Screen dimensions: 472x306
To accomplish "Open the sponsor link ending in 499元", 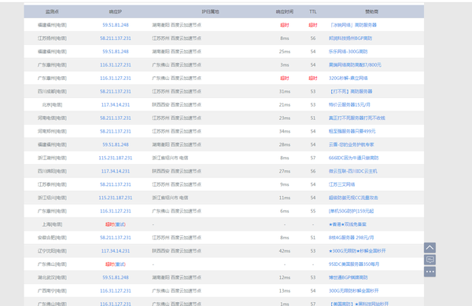I will coord(352,131).
